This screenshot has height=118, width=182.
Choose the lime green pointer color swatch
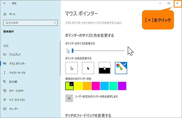pyautogui.click(x=69, y=86)
